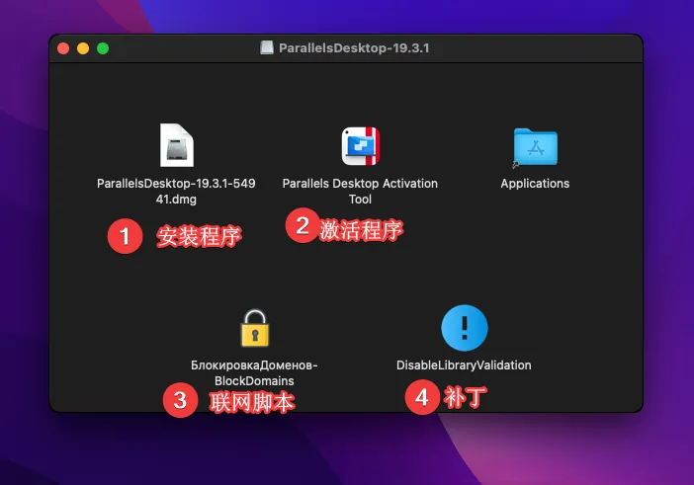Minimize the window with the yellow button
Screen dimensions: 694x485
point(83,47)
